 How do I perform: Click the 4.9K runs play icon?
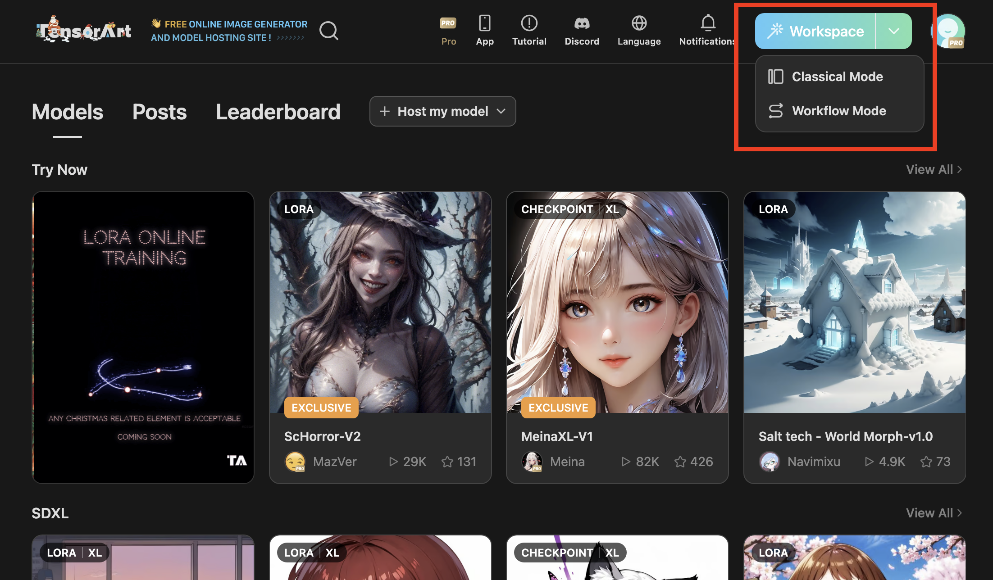(869, 462)
